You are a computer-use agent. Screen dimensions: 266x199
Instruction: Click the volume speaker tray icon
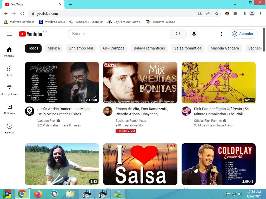pos(240,194)
